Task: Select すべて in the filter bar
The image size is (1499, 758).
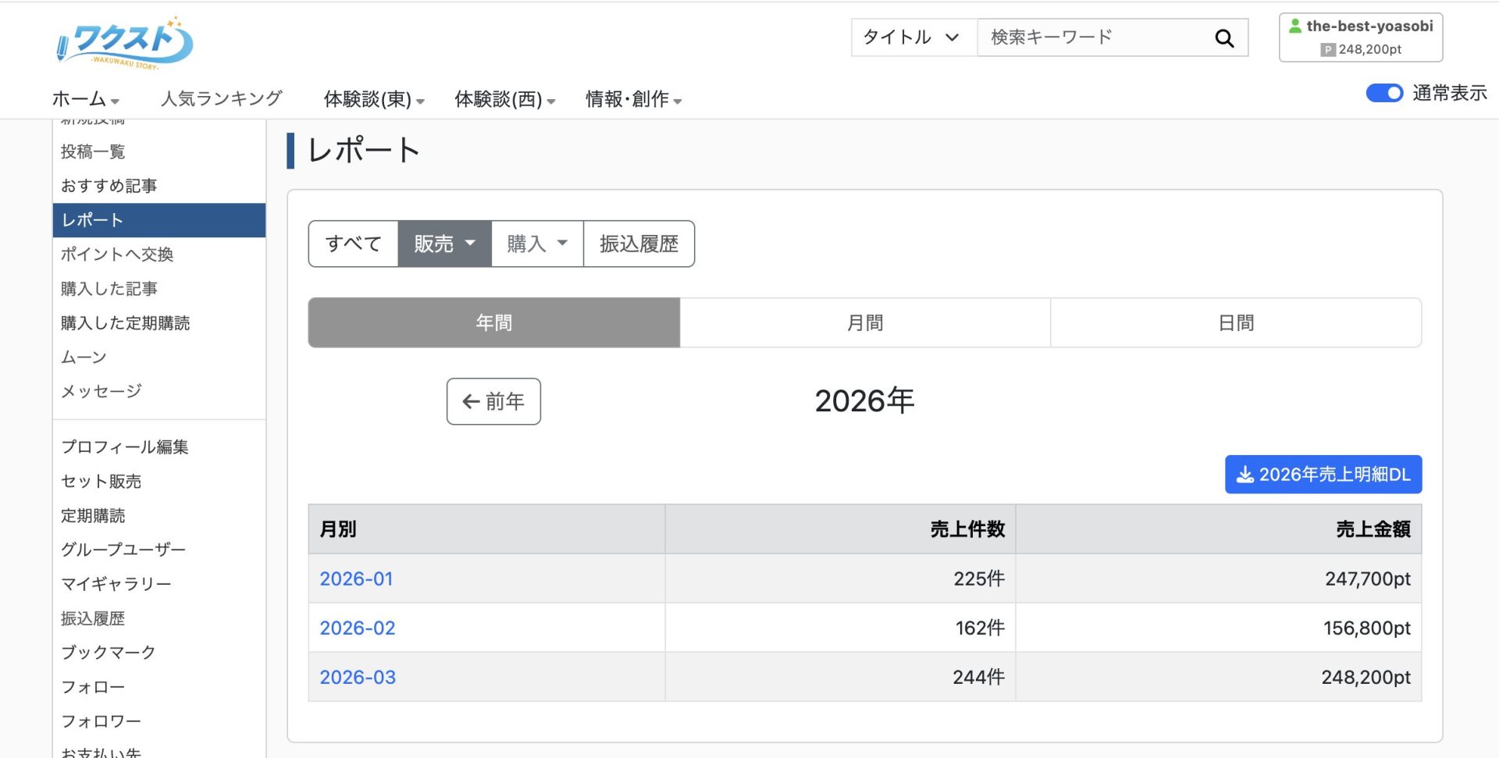Action: click(352, 243)
